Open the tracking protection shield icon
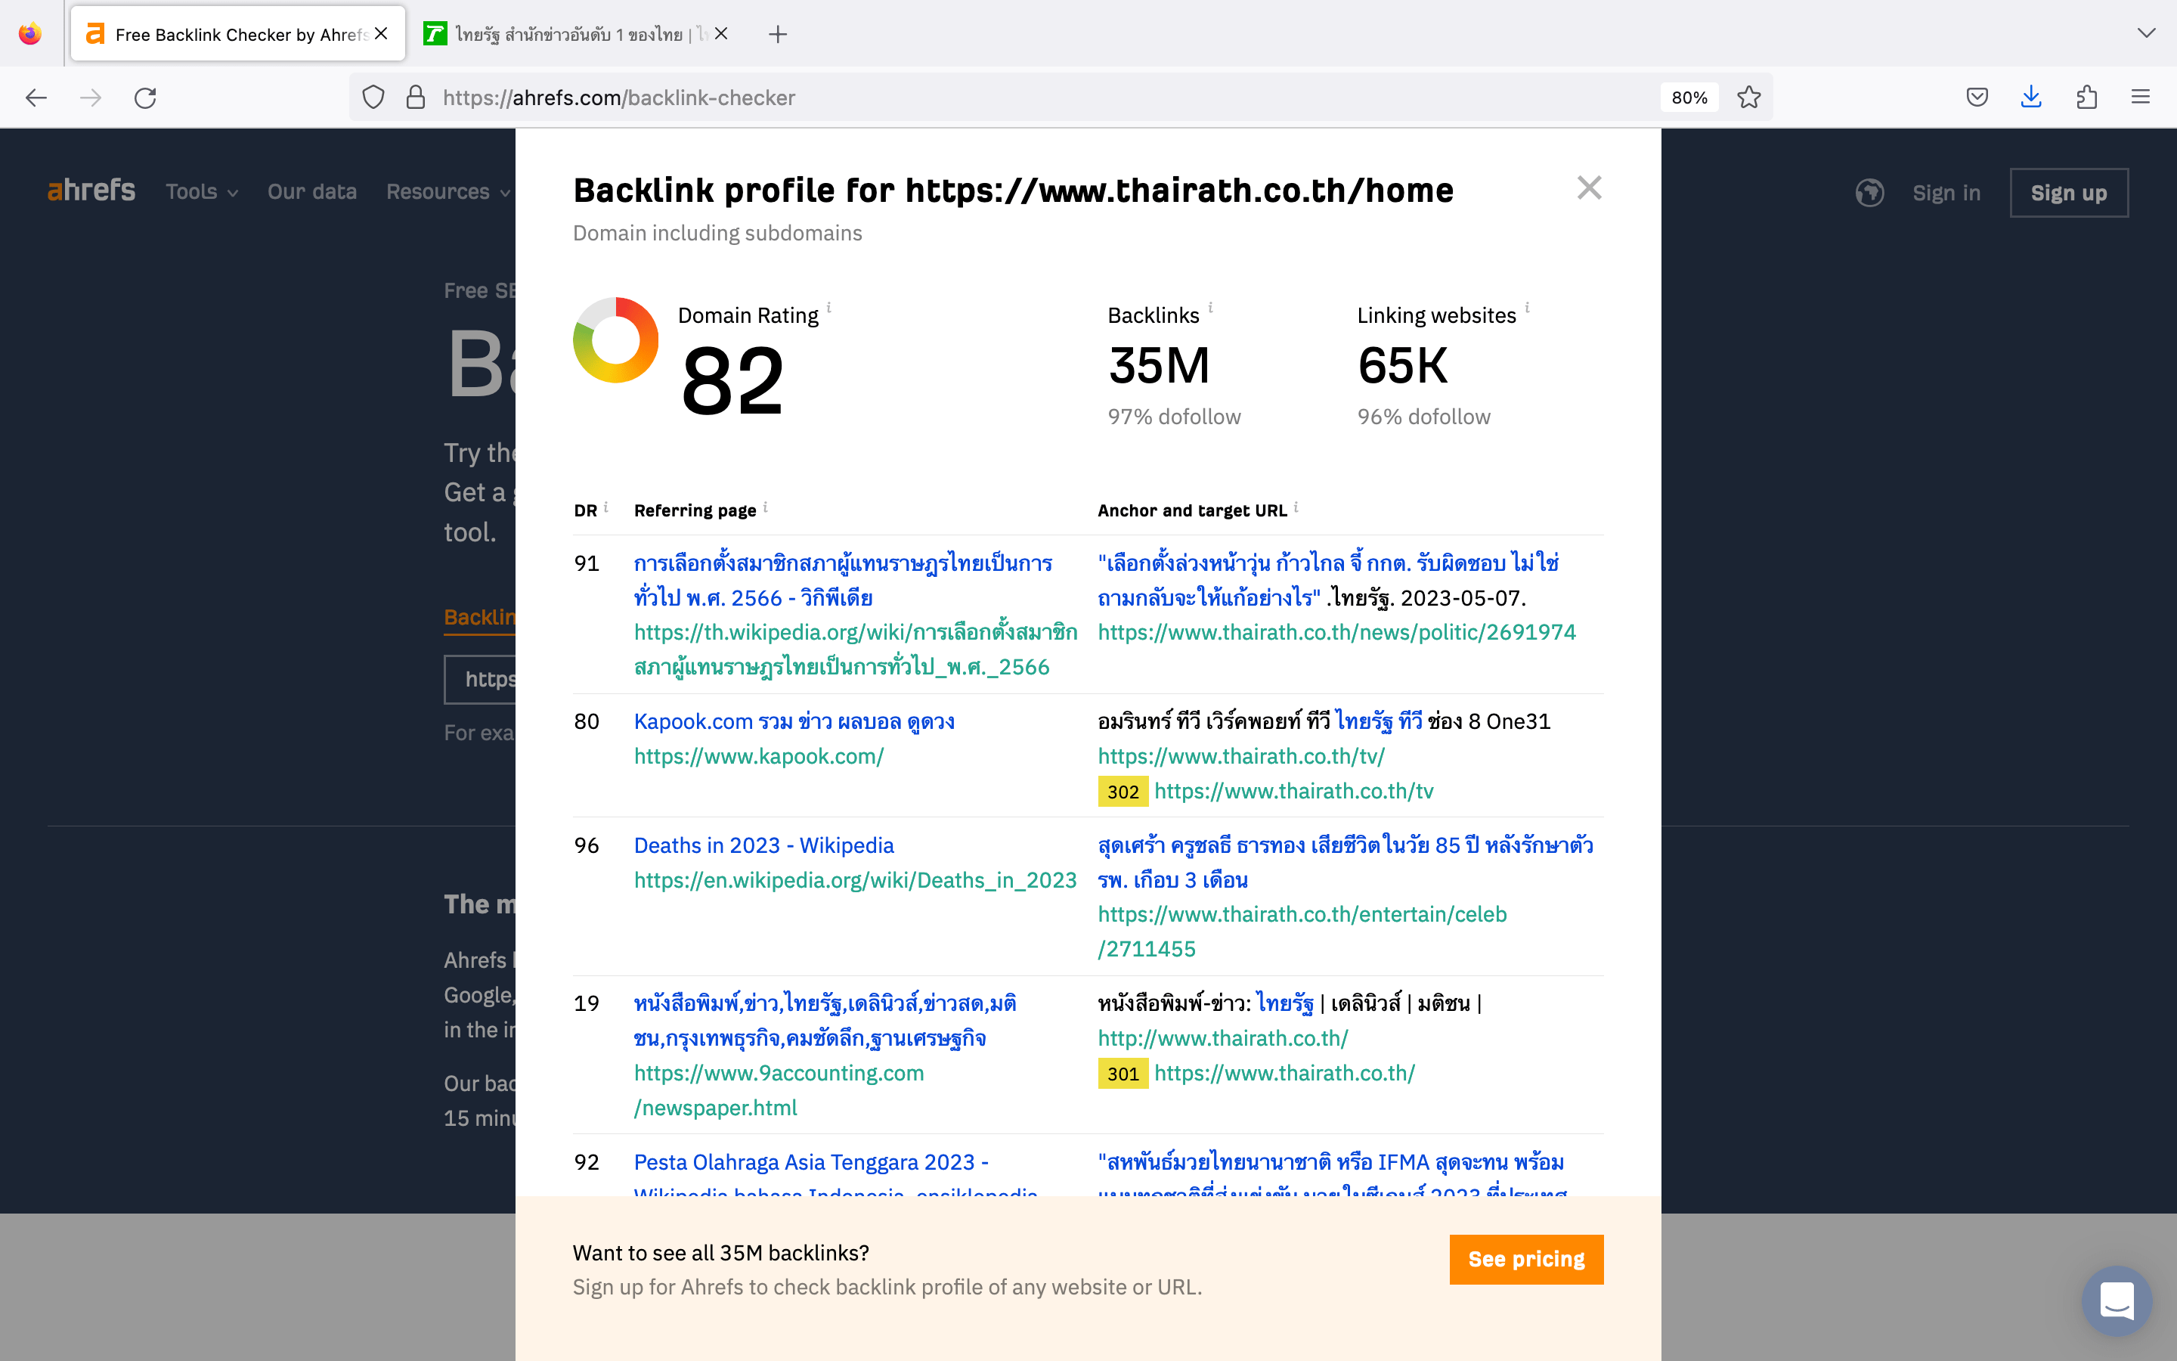The height and width of the screenshot is (1361, 2177). click(x=373, y=98)
